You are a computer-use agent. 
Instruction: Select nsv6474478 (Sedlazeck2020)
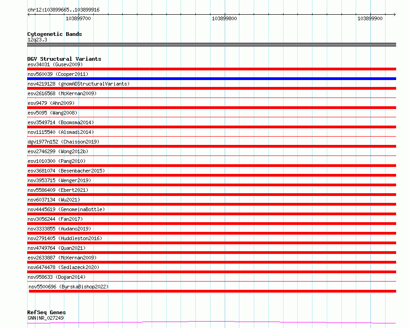tap(63, 267)
